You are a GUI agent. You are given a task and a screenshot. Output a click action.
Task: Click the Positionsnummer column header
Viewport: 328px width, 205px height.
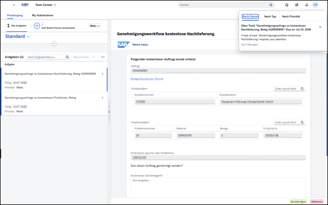point(145,128)
